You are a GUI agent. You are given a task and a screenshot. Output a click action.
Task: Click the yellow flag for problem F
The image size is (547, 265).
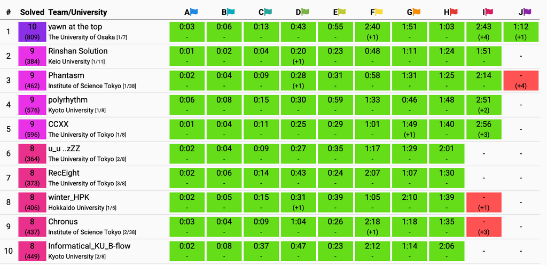tap(379, 12)
